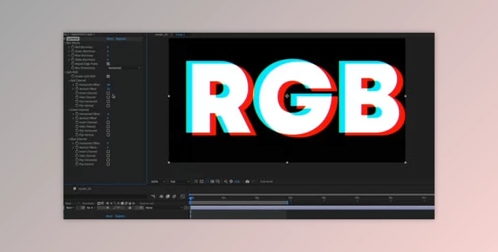
Task: Check Red Channel Flip Vertical box
Action: point(108,106)
